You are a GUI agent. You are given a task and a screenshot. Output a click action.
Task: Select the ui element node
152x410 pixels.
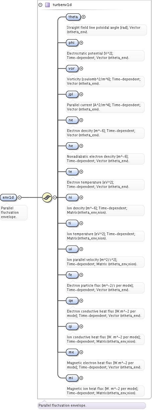72,249
